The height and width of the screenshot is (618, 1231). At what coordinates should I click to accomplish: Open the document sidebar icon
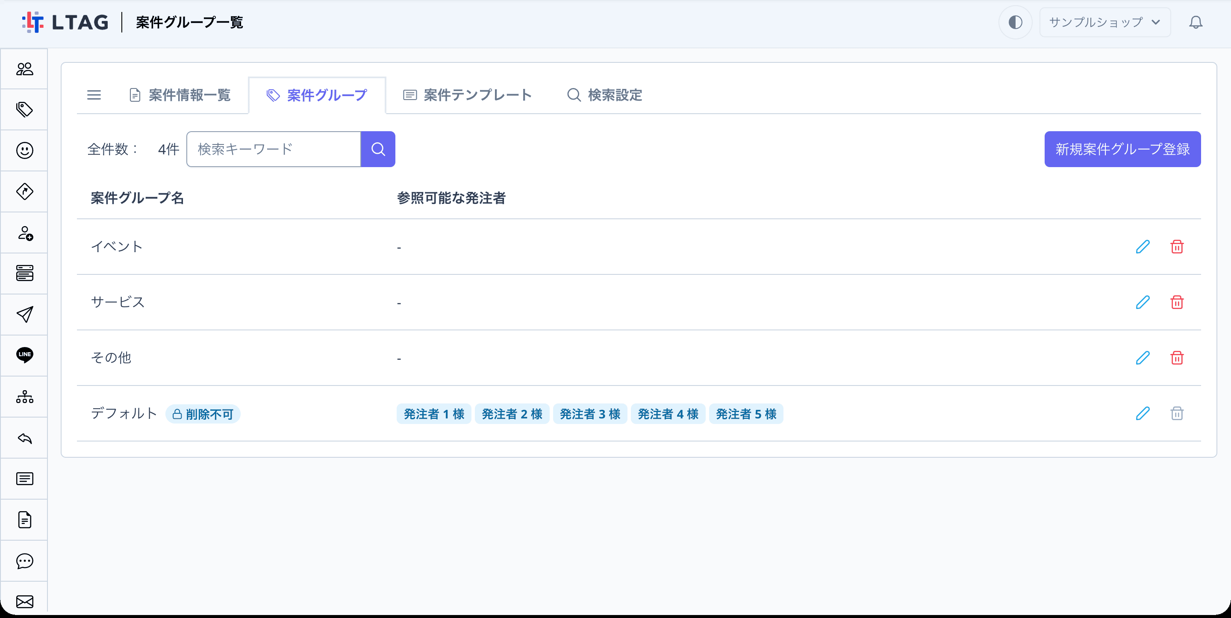[x=24, y=520]
